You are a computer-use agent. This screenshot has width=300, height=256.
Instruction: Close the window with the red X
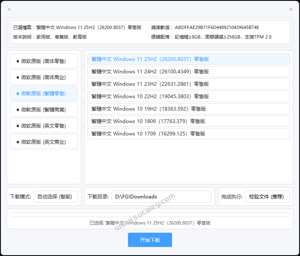(x=290, y=9)
